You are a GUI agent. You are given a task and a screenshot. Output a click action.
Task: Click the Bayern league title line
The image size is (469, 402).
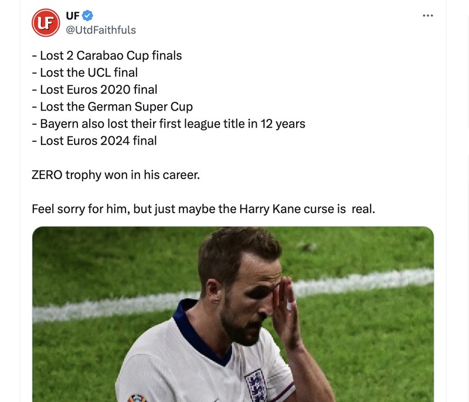[x=168, y=123]
